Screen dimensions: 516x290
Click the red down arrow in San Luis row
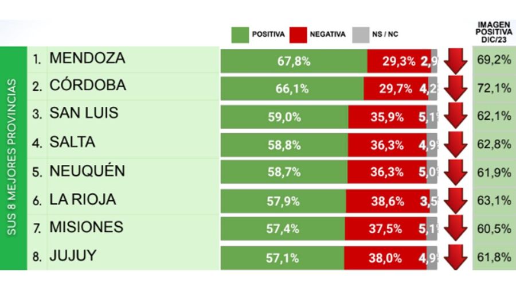point(455,117)
